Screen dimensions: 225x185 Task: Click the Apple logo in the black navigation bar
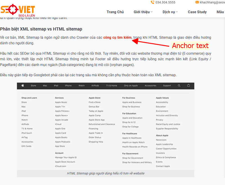tap(22, 86)
